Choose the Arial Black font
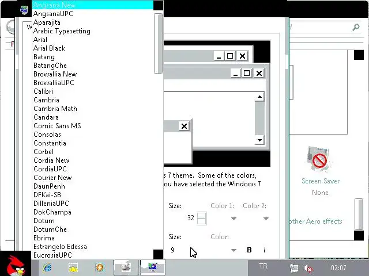Screen dimensions: 369x276 (93, 48)
